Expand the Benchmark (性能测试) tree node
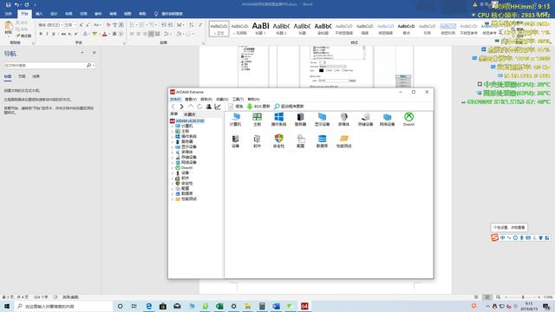The height and width of the screenshot is (312, 555). [173, 199]
